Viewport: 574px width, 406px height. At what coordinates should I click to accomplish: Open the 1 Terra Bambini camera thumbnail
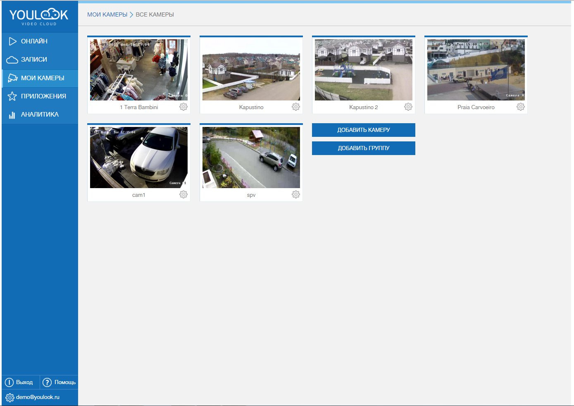click(x=139, y=70)
